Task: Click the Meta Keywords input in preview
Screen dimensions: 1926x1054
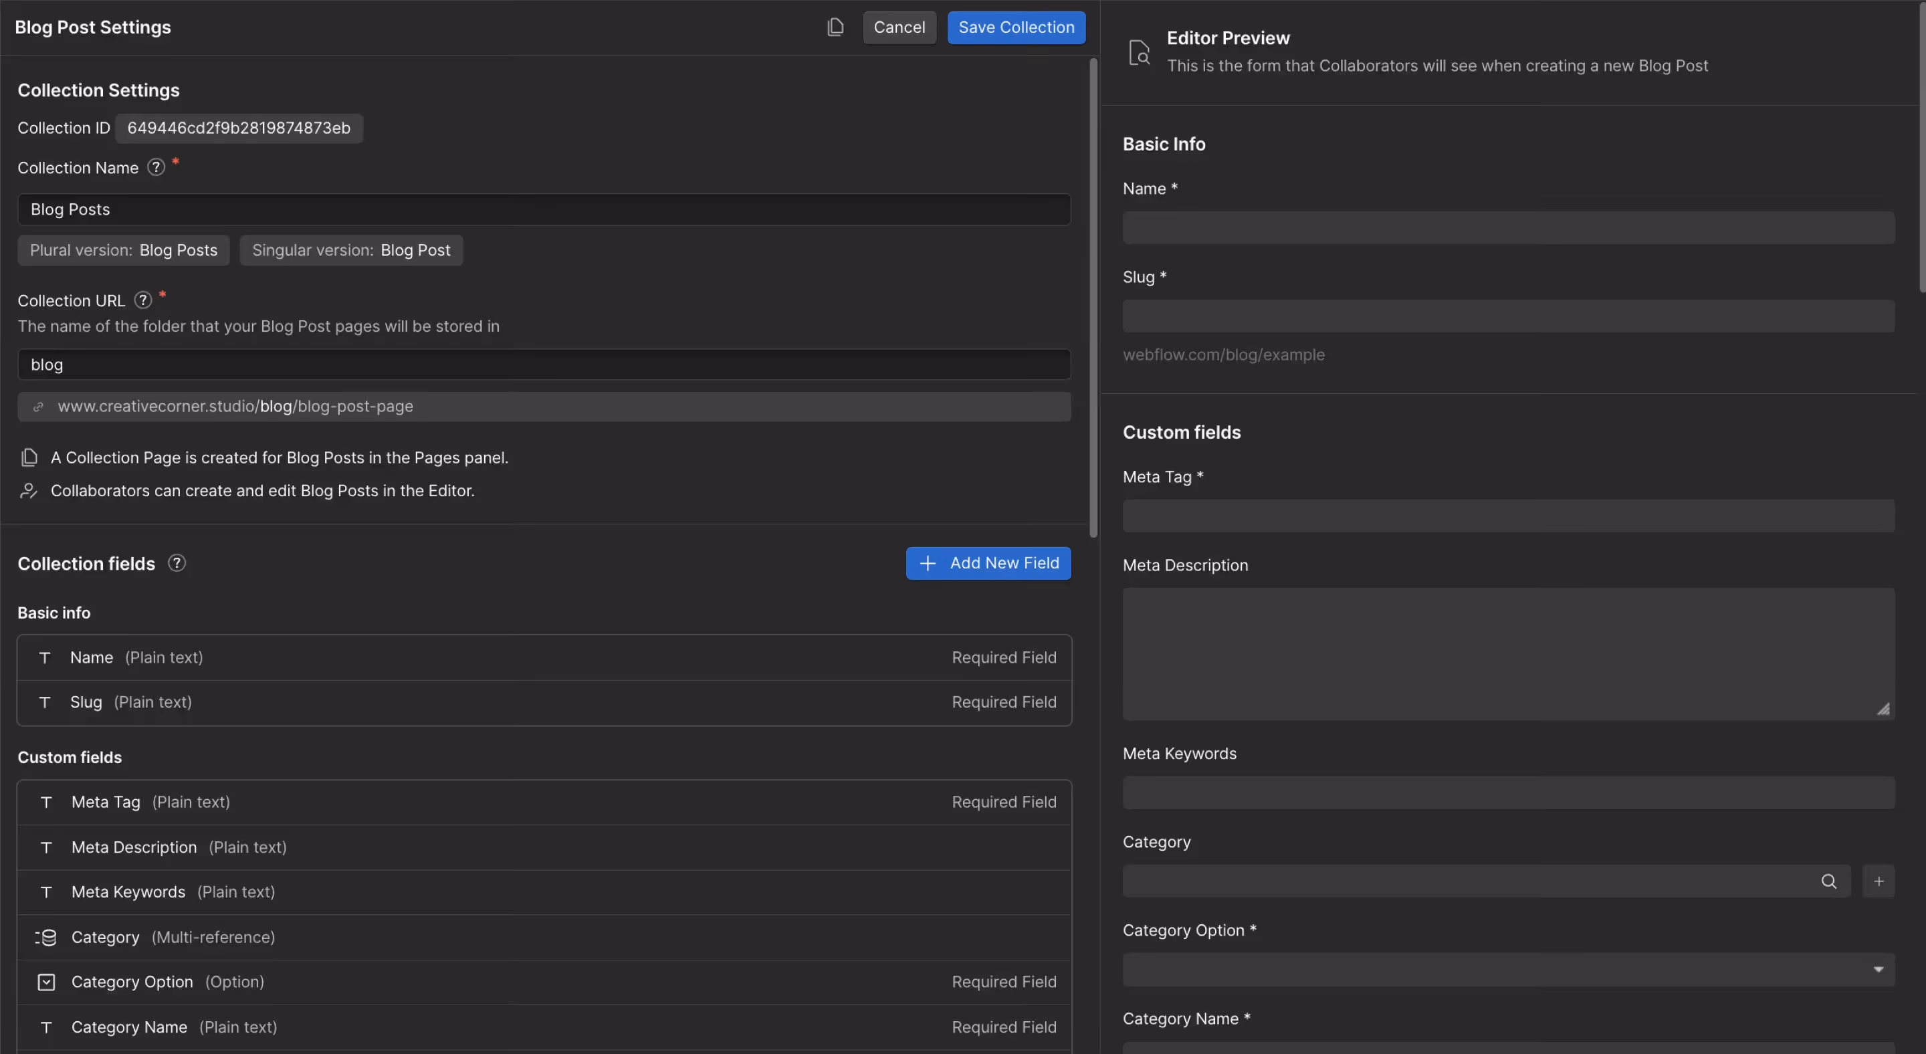Action: pyautogui.click(x=1508, y=793)
